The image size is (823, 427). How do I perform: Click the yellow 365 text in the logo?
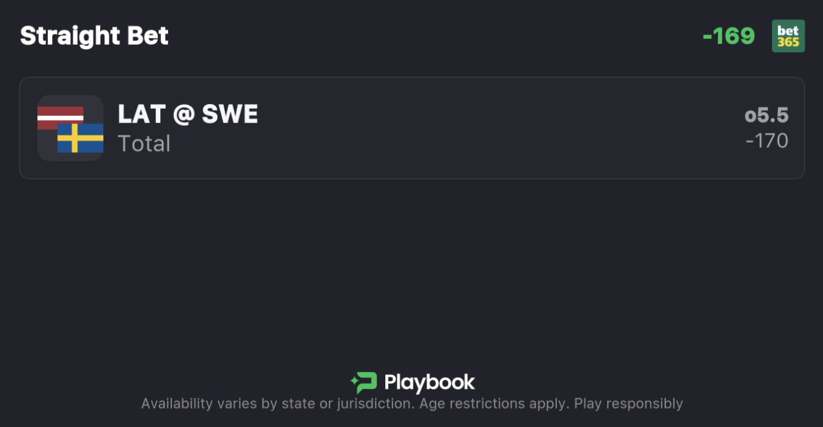point(788,43)
